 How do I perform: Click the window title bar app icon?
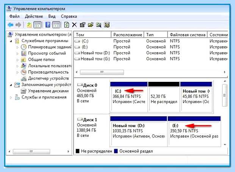[x=9, y=9]
